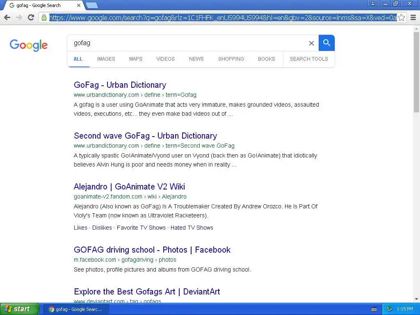Click the Favorite TV Shows sitelink
This screenshot has height=315, width=420.
point(141,228)
